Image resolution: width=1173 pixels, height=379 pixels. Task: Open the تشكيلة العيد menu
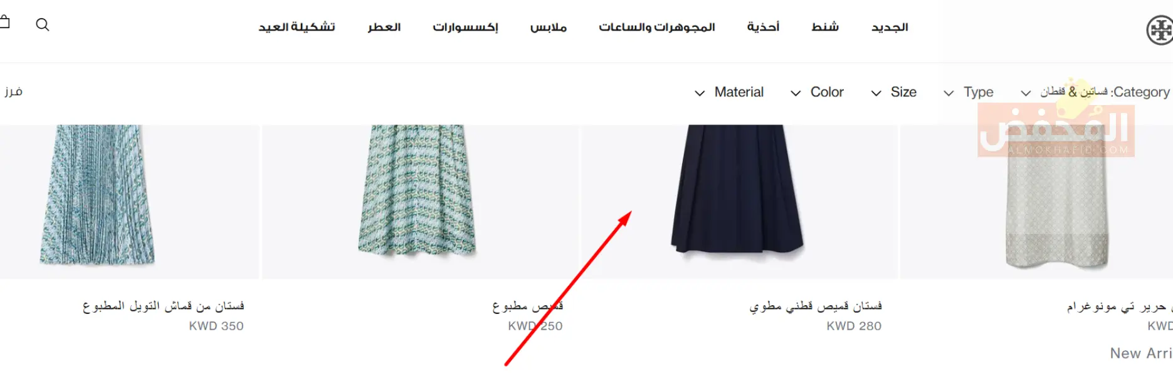tap(297, 27)
